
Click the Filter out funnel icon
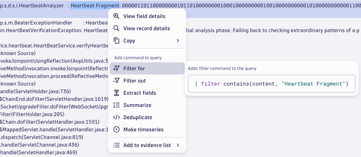(116, 81)
